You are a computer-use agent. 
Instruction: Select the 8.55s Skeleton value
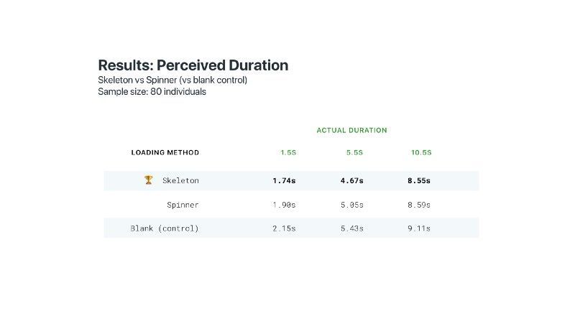[419, 180]
